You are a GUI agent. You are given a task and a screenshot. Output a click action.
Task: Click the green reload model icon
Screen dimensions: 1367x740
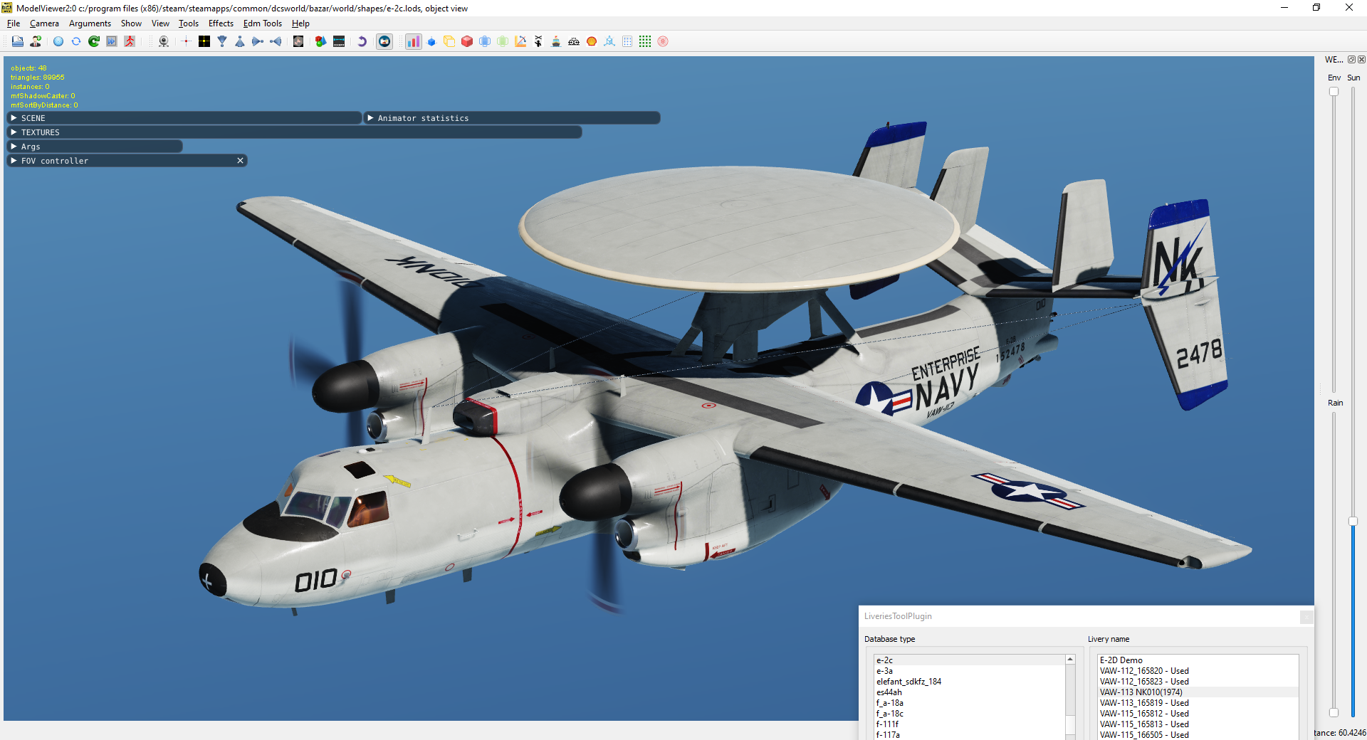pos(94,41)
